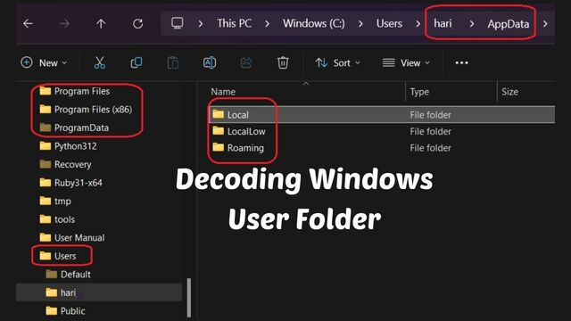Click the Roaming folder icon
571x321 pixels.
tap(218, 147)
